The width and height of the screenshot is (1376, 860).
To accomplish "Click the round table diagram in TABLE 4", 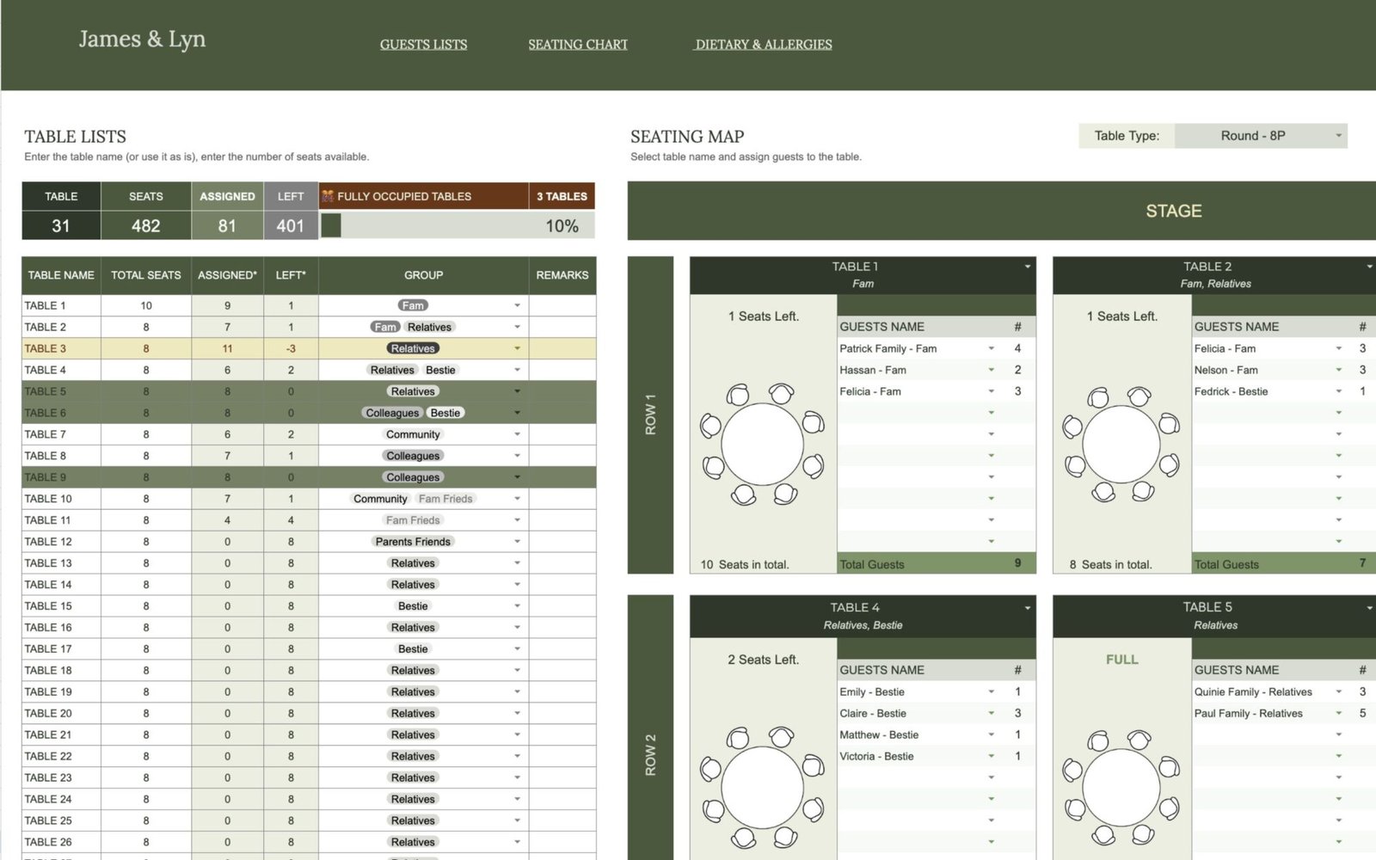I will [x=762, y=787].
